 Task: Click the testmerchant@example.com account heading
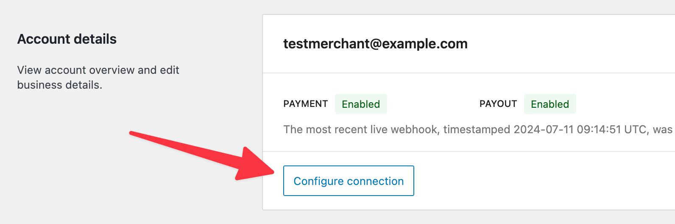coord(375,44)
